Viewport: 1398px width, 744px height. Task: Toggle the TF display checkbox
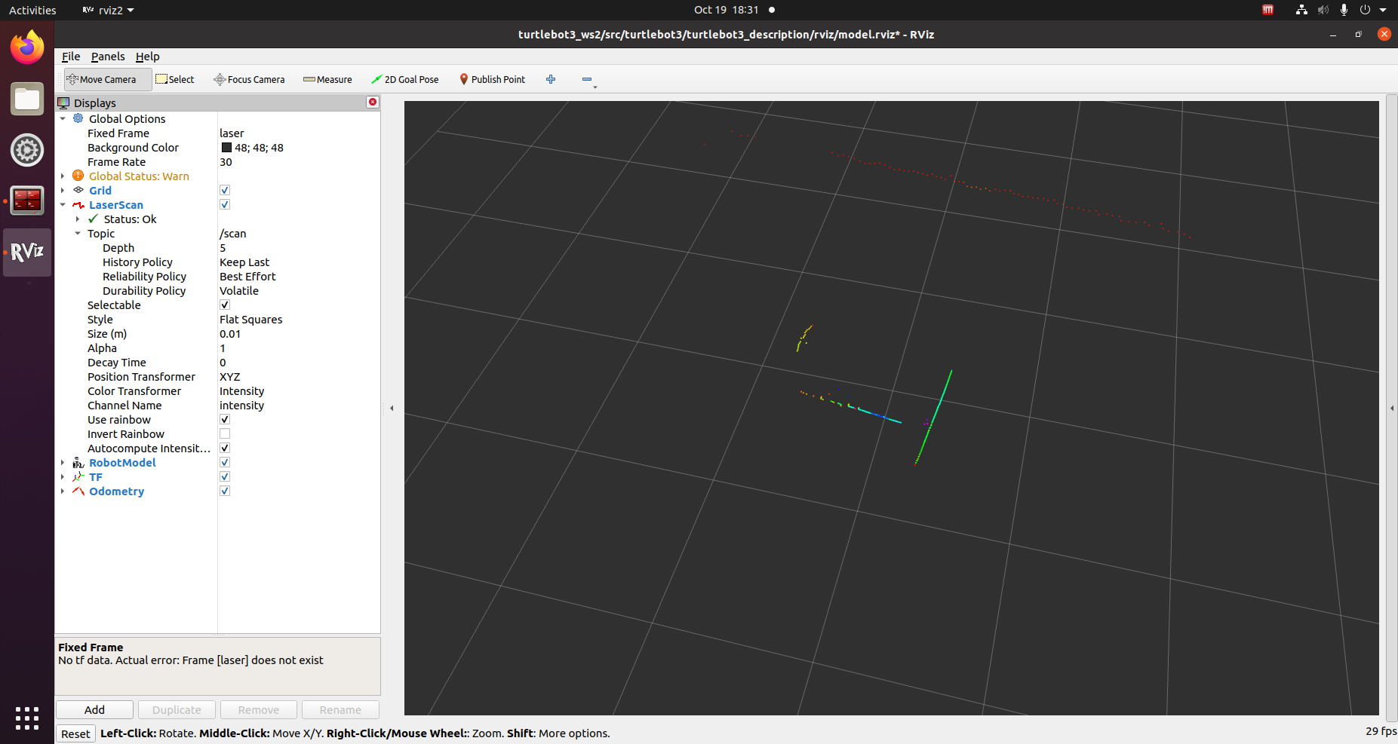(x=225, y=476)
